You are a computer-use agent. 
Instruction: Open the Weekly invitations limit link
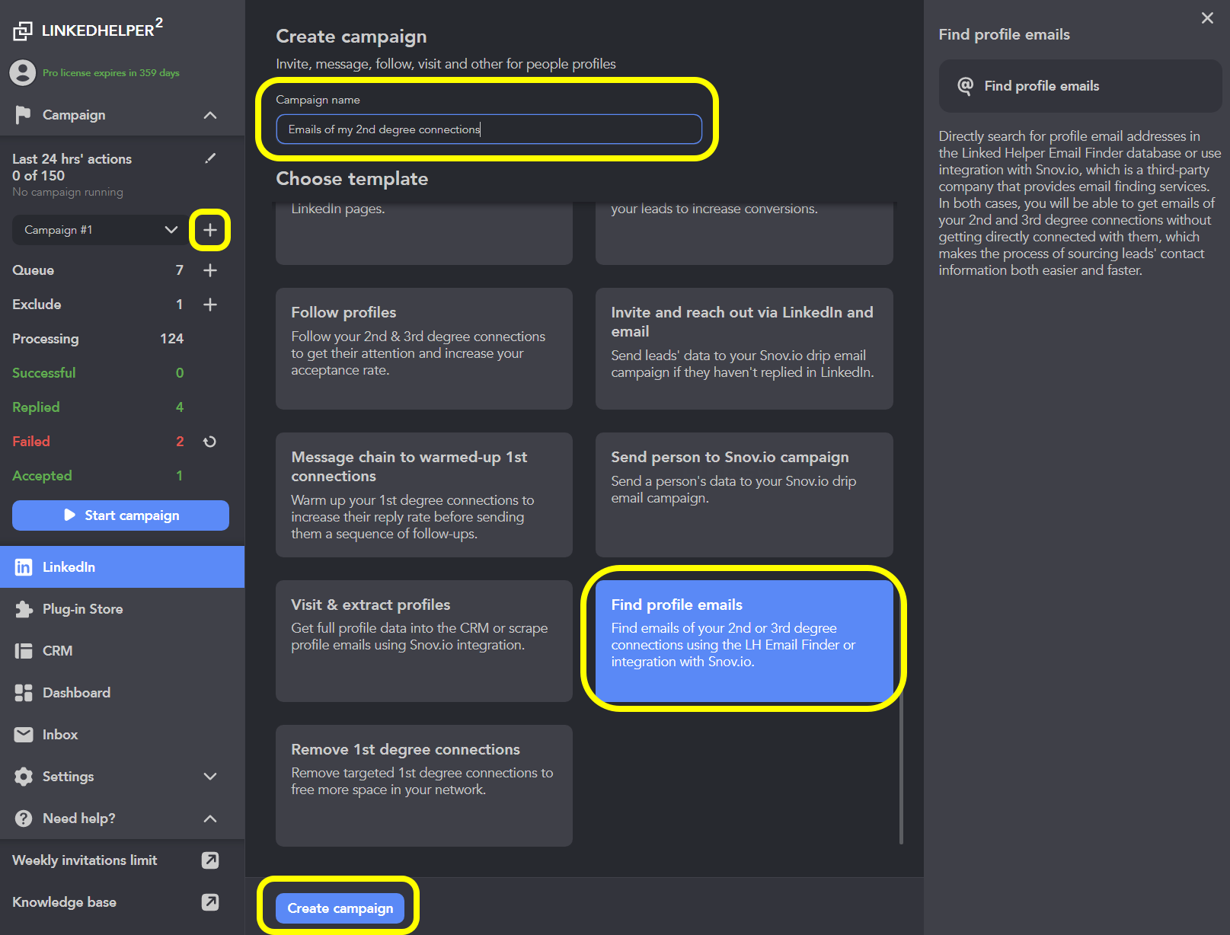(85, 860)
